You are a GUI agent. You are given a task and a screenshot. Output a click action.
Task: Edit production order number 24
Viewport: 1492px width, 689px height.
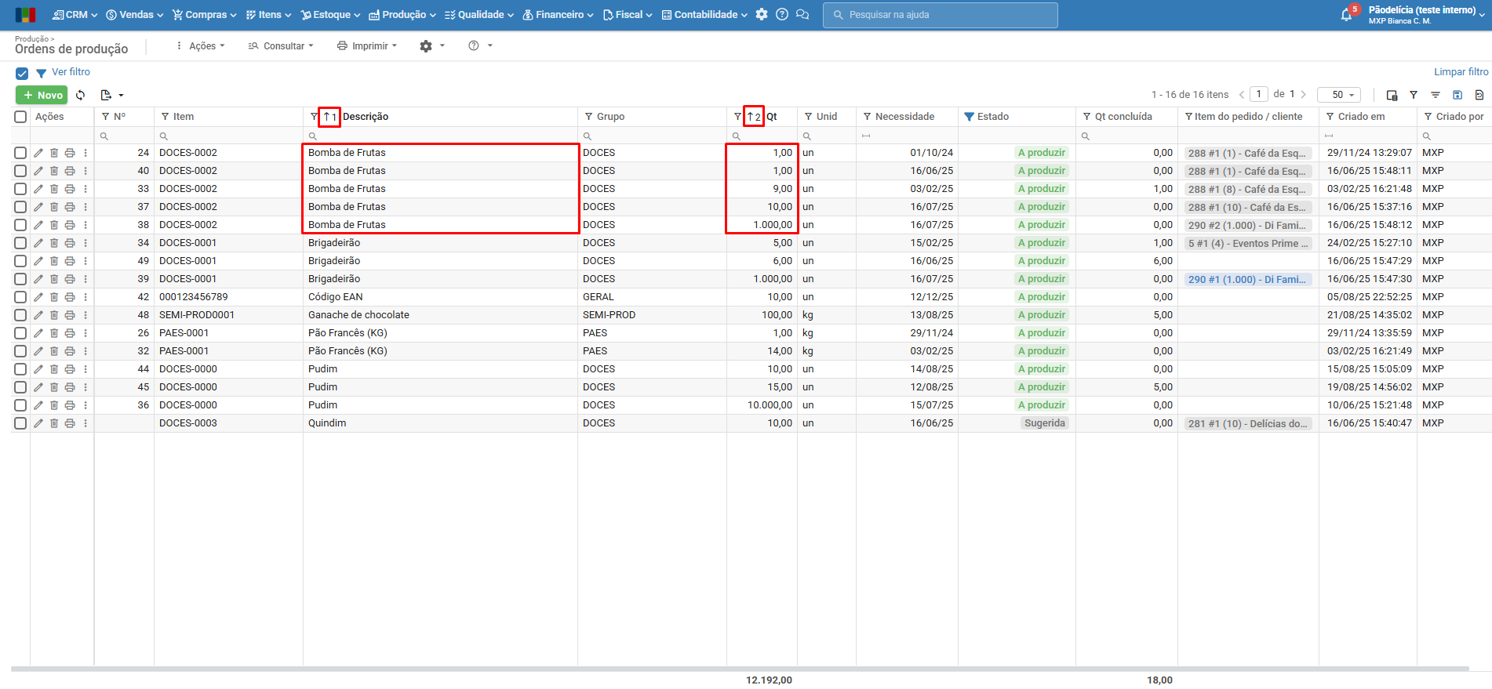pos(38,153)
